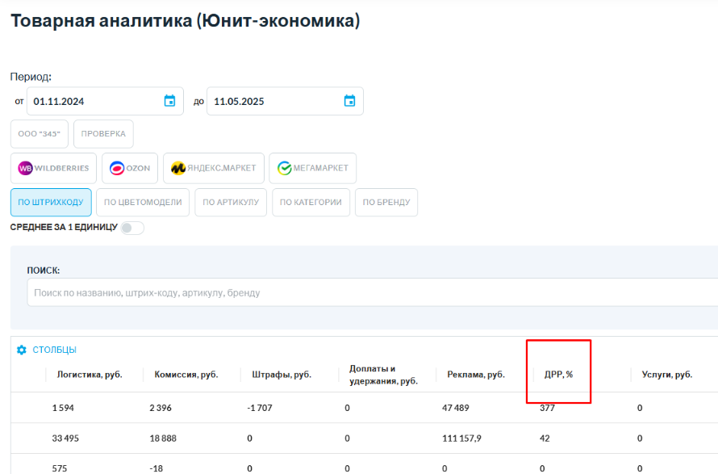This screenshot has width=718, height=474.
Task: Group data by По бренду
Action: [386, 202]
